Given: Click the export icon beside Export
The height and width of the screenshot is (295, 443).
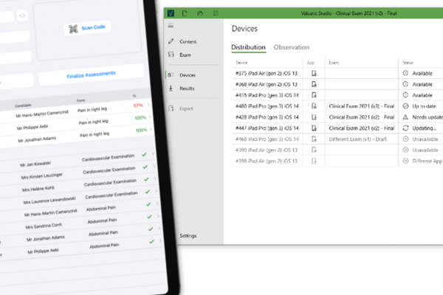Looking at the screenshot, I should 171,108.
